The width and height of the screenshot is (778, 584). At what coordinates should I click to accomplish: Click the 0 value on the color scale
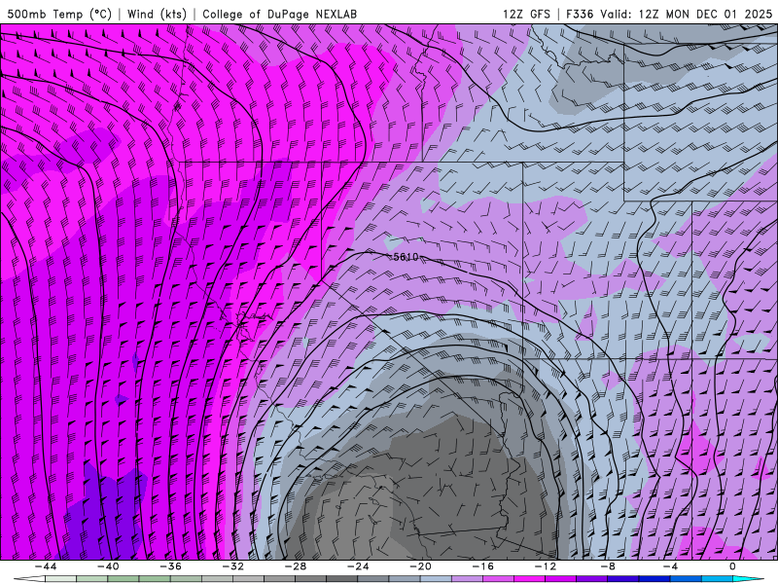tap(732, 566)
